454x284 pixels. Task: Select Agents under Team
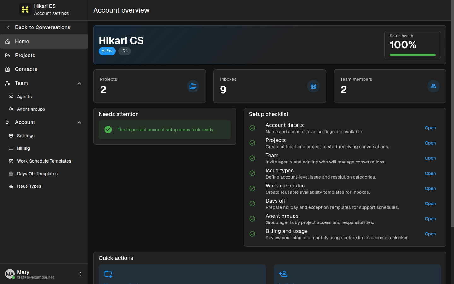(44, 97)
